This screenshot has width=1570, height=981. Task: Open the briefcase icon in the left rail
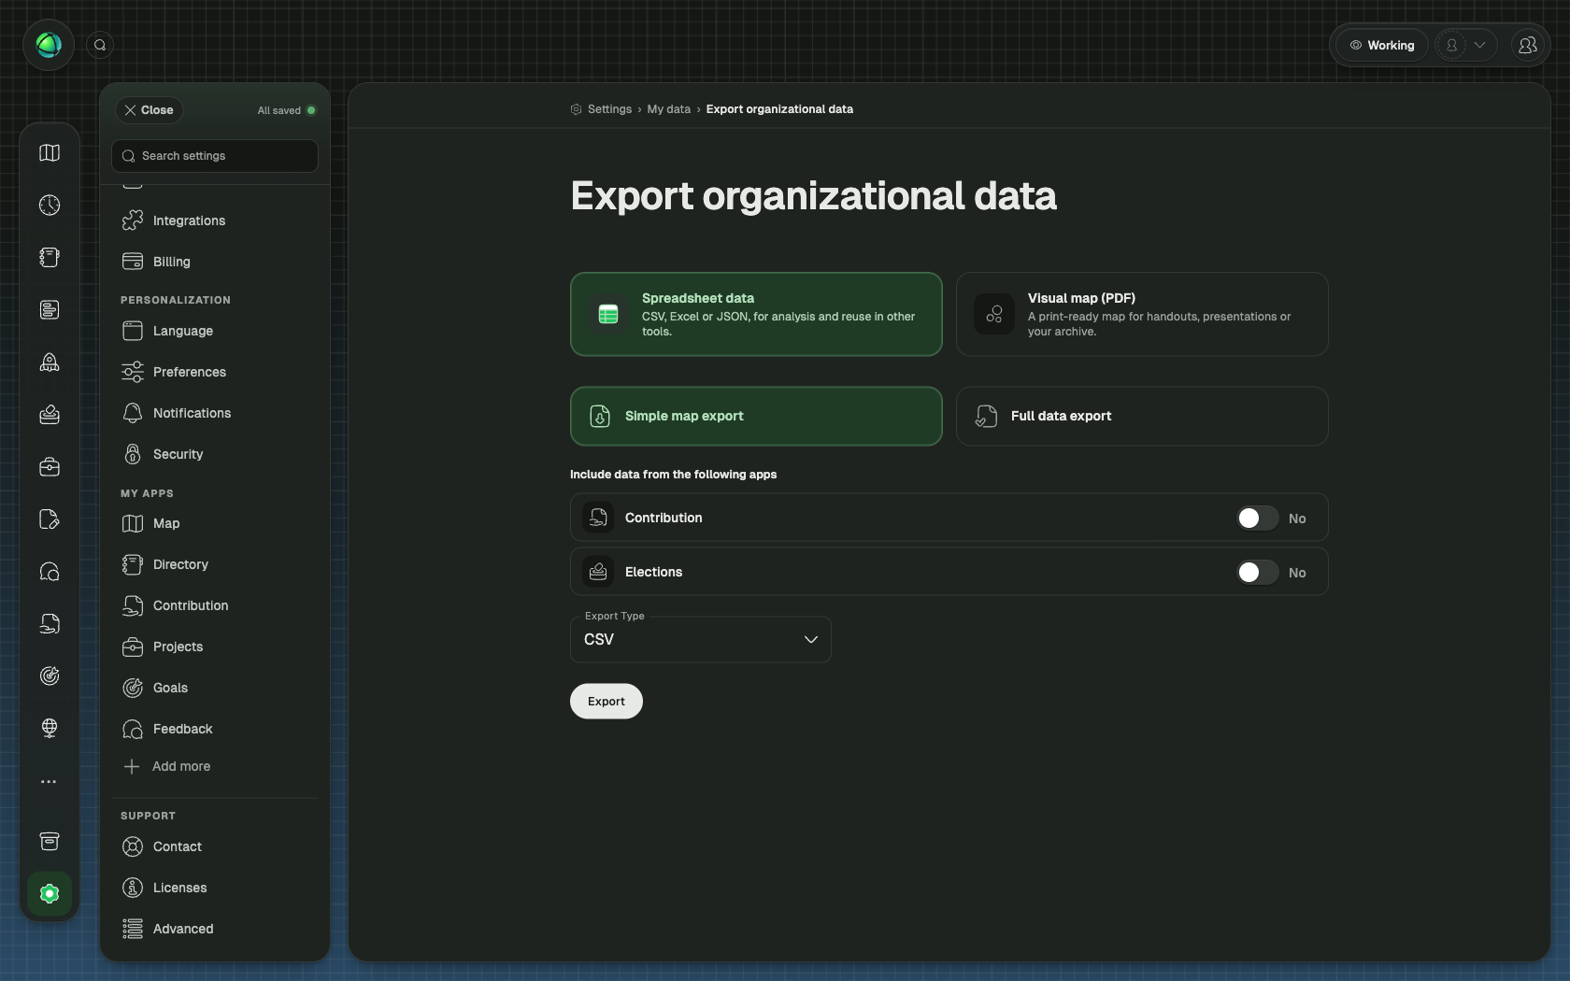pyautogui.click(x=50, y=467)
